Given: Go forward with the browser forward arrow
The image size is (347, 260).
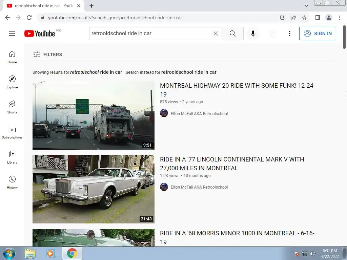Looking at the screenshot, I should point(18,18).
